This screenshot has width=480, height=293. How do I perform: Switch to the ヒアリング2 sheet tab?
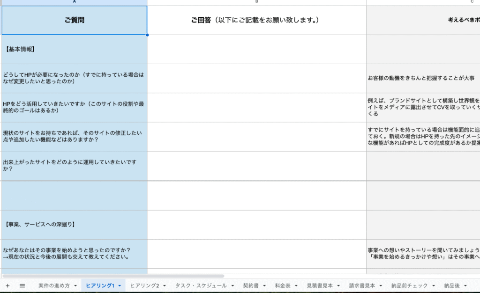click(x=144, y=286)
